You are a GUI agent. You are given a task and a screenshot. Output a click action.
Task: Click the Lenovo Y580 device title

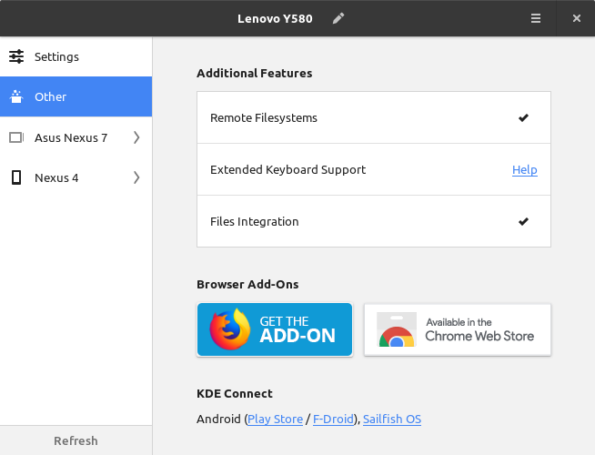pos(275,18)
